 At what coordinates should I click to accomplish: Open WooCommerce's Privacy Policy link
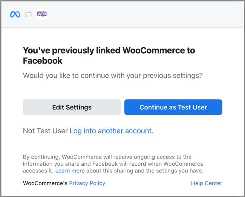point(87,183)
